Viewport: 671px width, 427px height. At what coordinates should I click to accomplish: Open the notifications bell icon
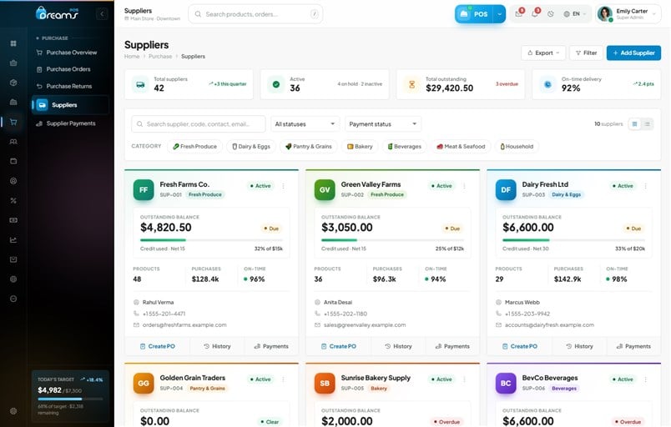[534, 13]
